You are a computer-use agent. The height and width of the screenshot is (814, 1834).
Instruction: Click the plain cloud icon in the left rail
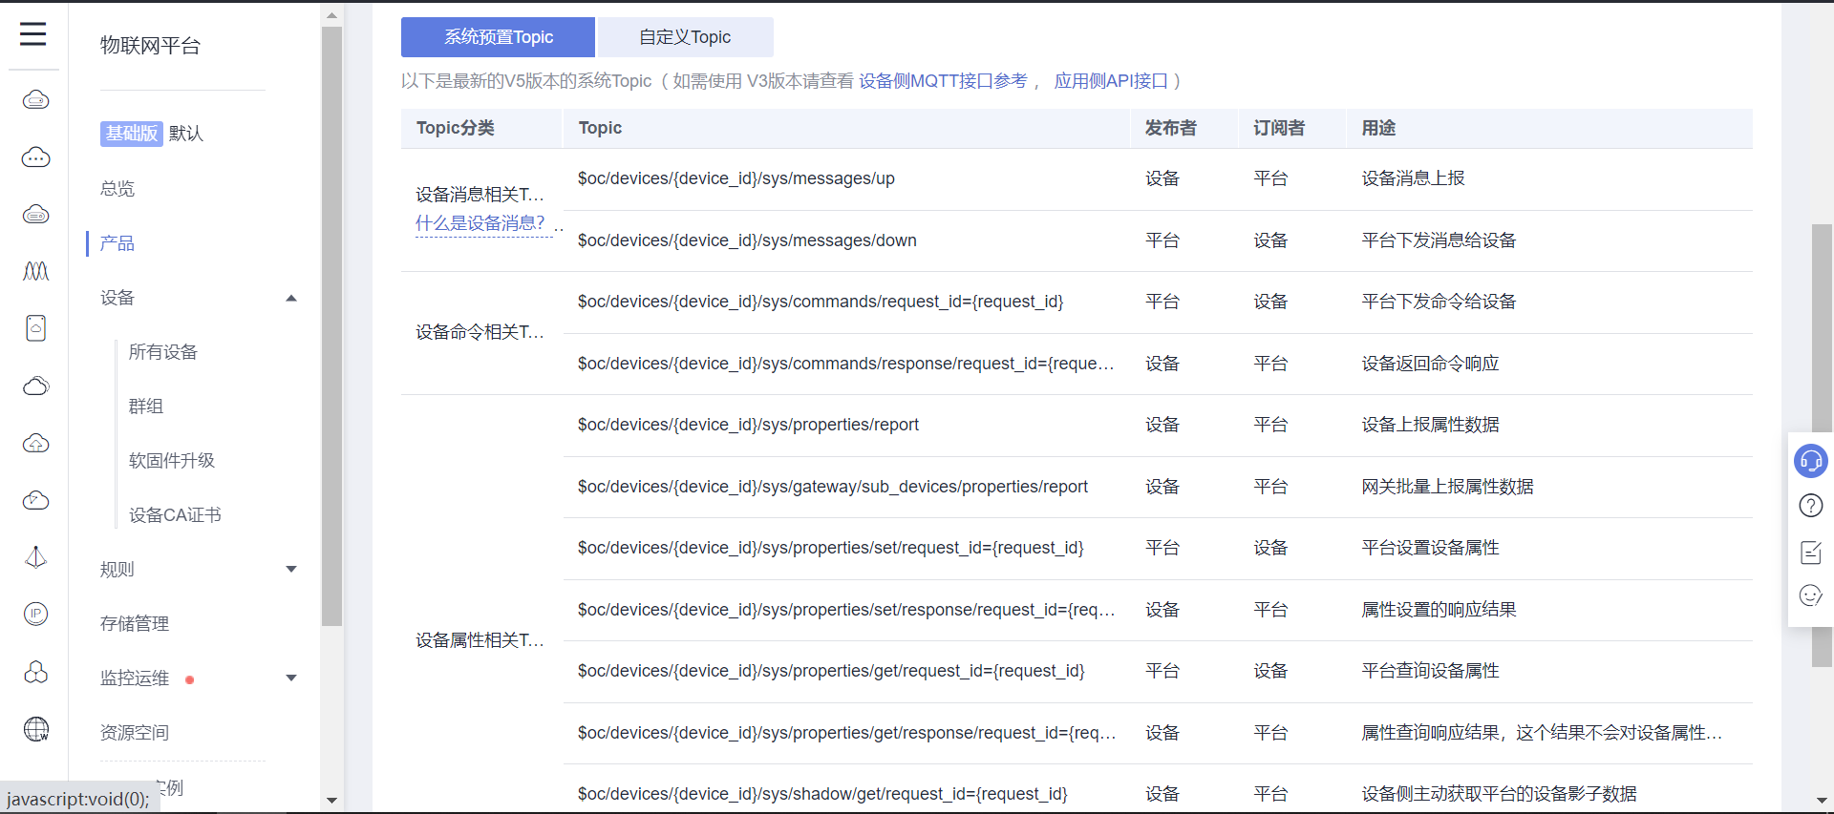35,386
